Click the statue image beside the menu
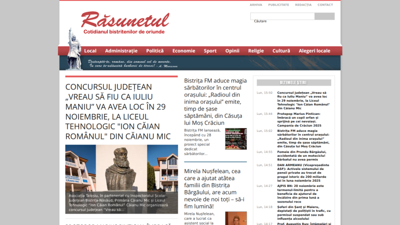Viewport: 400px width, 225px height. point(74,49)
